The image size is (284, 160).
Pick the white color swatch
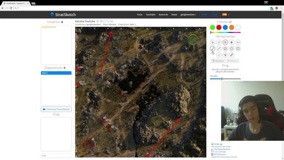(x=238, y=28)
